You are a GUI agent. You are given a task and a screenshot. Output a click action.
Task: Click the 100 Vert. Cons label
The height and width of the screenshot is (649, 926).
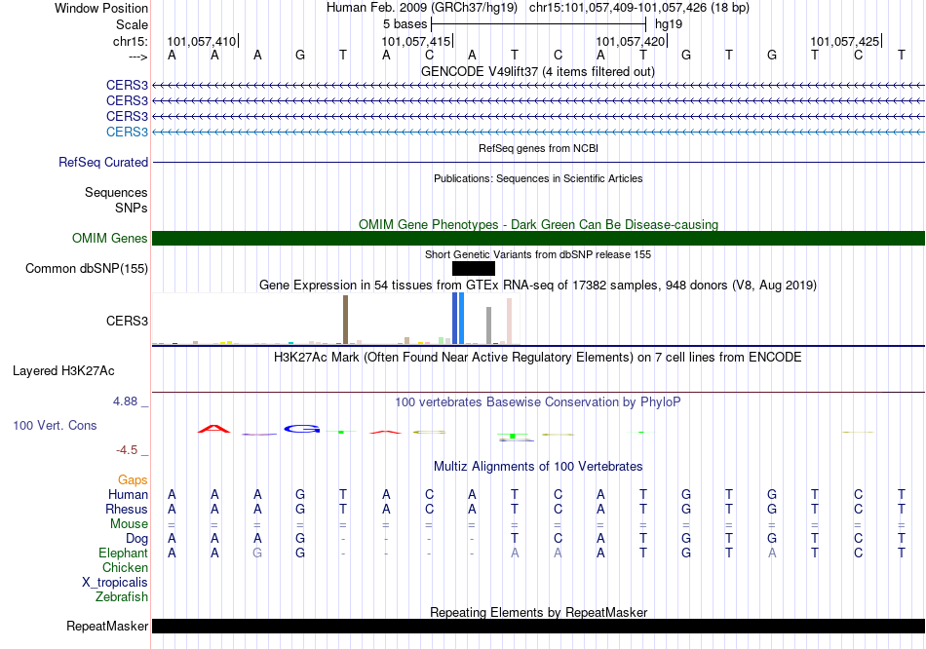click(x=55, y=425)
